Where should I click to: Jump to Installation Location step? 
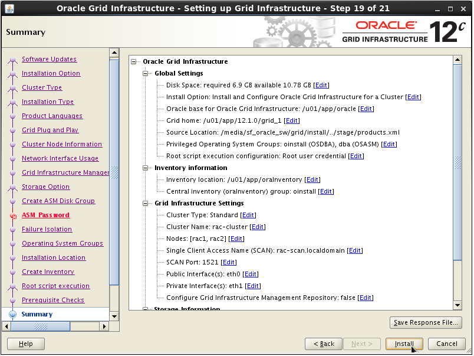pyautogui.click(x=54, y=257)
